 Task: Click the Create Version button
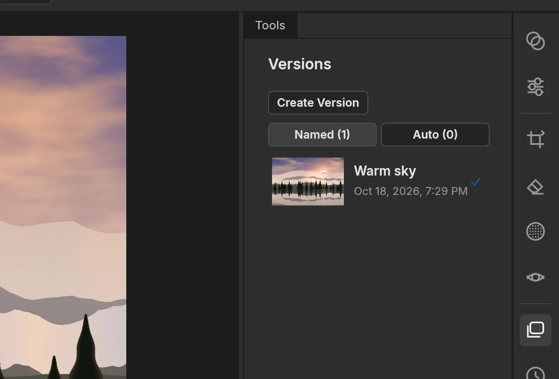pos(318,103)
